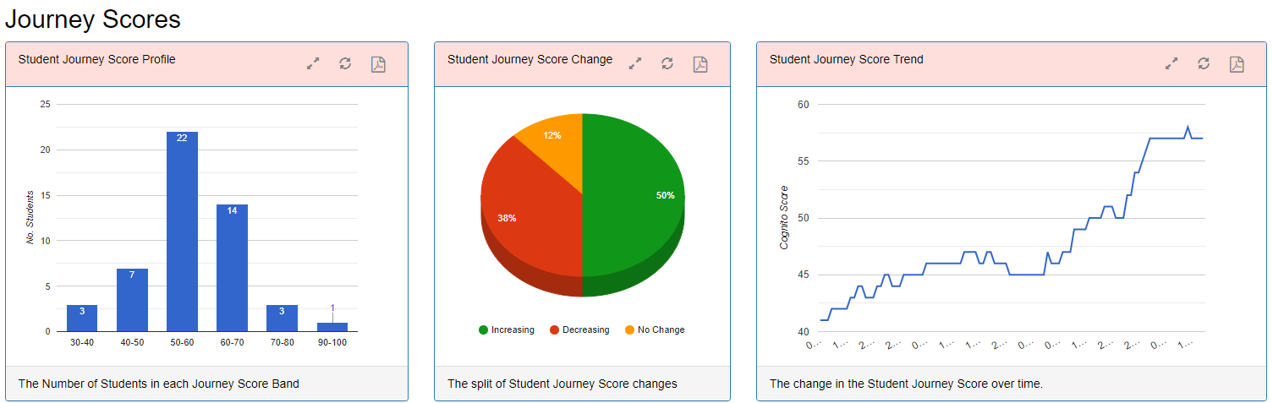
Task: Export Student Journey Score Trend as PDF
Action: click(1237, 64)
